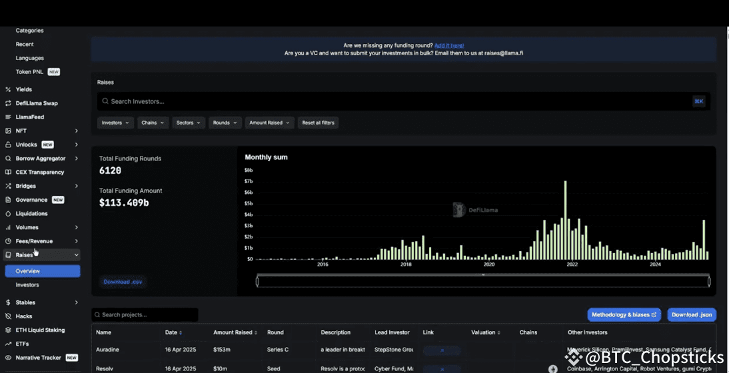The height and width of the screenshot is (373, 729).
Task: Click the Search projects input field
Action: point(145,314)
